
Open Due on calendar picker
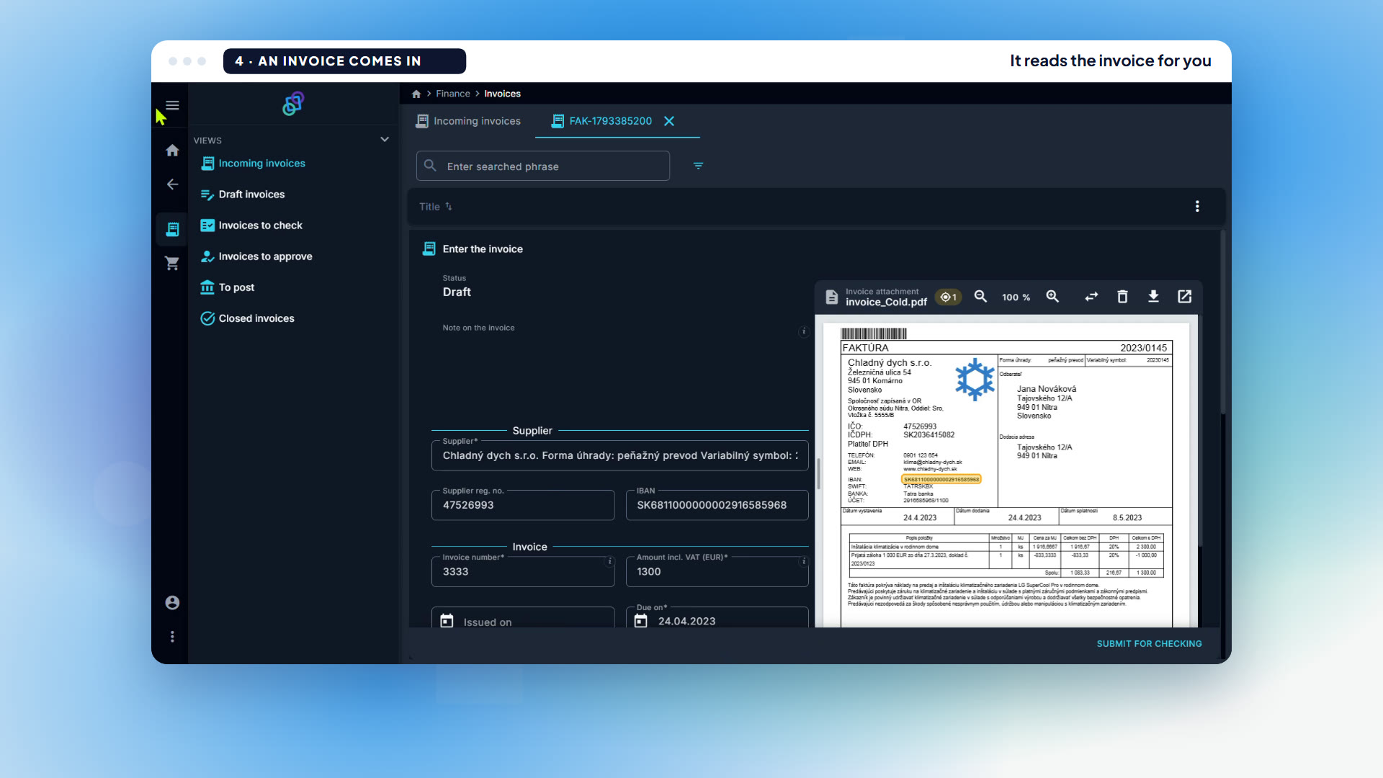641,621
